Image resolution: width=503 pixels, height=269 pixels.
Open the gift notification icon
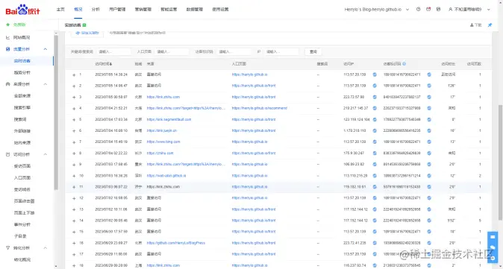click(428, 9)
